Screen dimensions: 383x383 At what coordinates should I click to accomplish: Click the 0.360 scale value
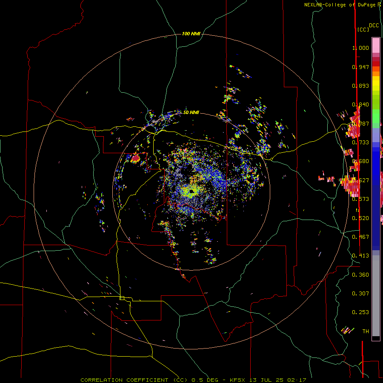coord(360,275)
